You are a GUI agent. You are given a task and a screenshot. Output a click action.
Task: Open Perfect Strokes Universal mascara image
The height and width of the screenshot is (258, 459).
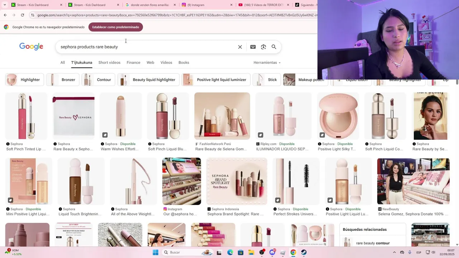[296, 181]
